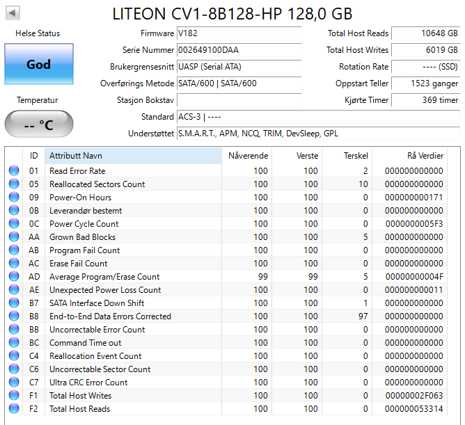Click the status orb for Ultra CRC Error Count
465x425 pixels.
pyautogui.click(x=14, y=383)
